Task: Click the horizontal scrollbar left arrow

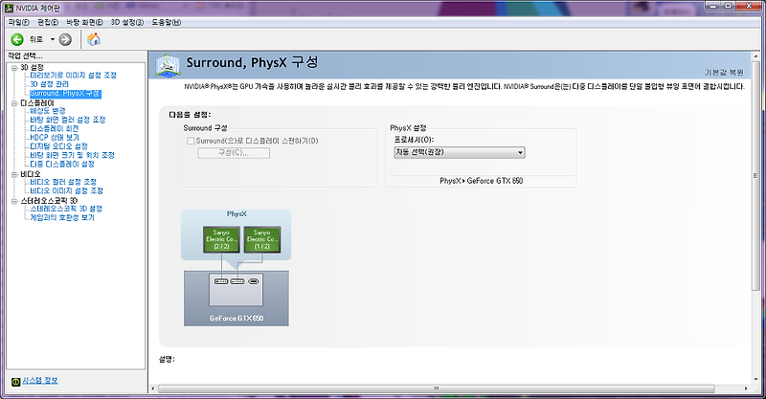Action: pyautogui.click(x=153, y=388)
